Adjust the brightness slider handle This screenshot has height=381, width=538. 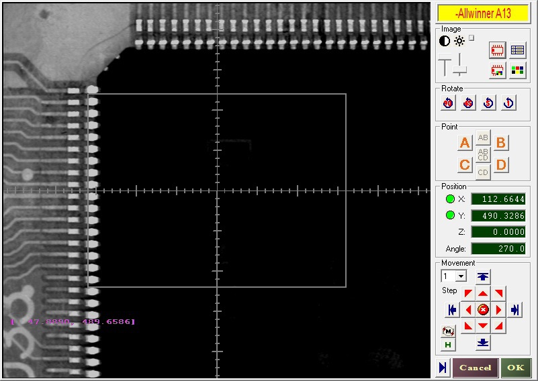(460, 70)
